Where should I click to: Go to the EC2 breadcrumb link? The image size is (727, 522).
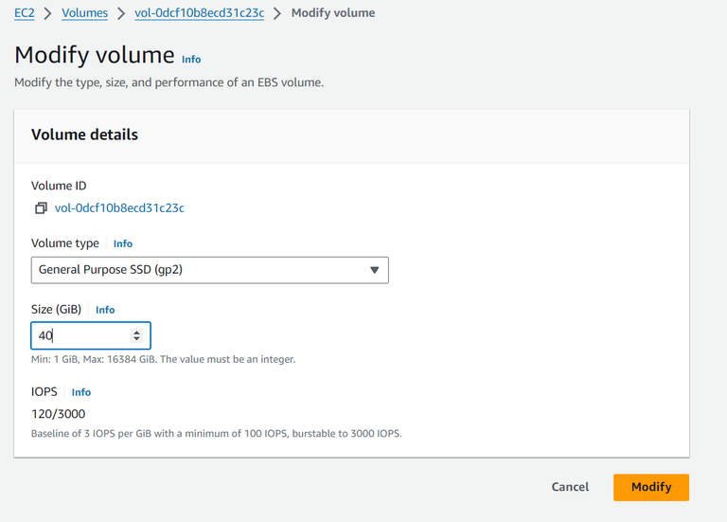click(x=25, y=13)
